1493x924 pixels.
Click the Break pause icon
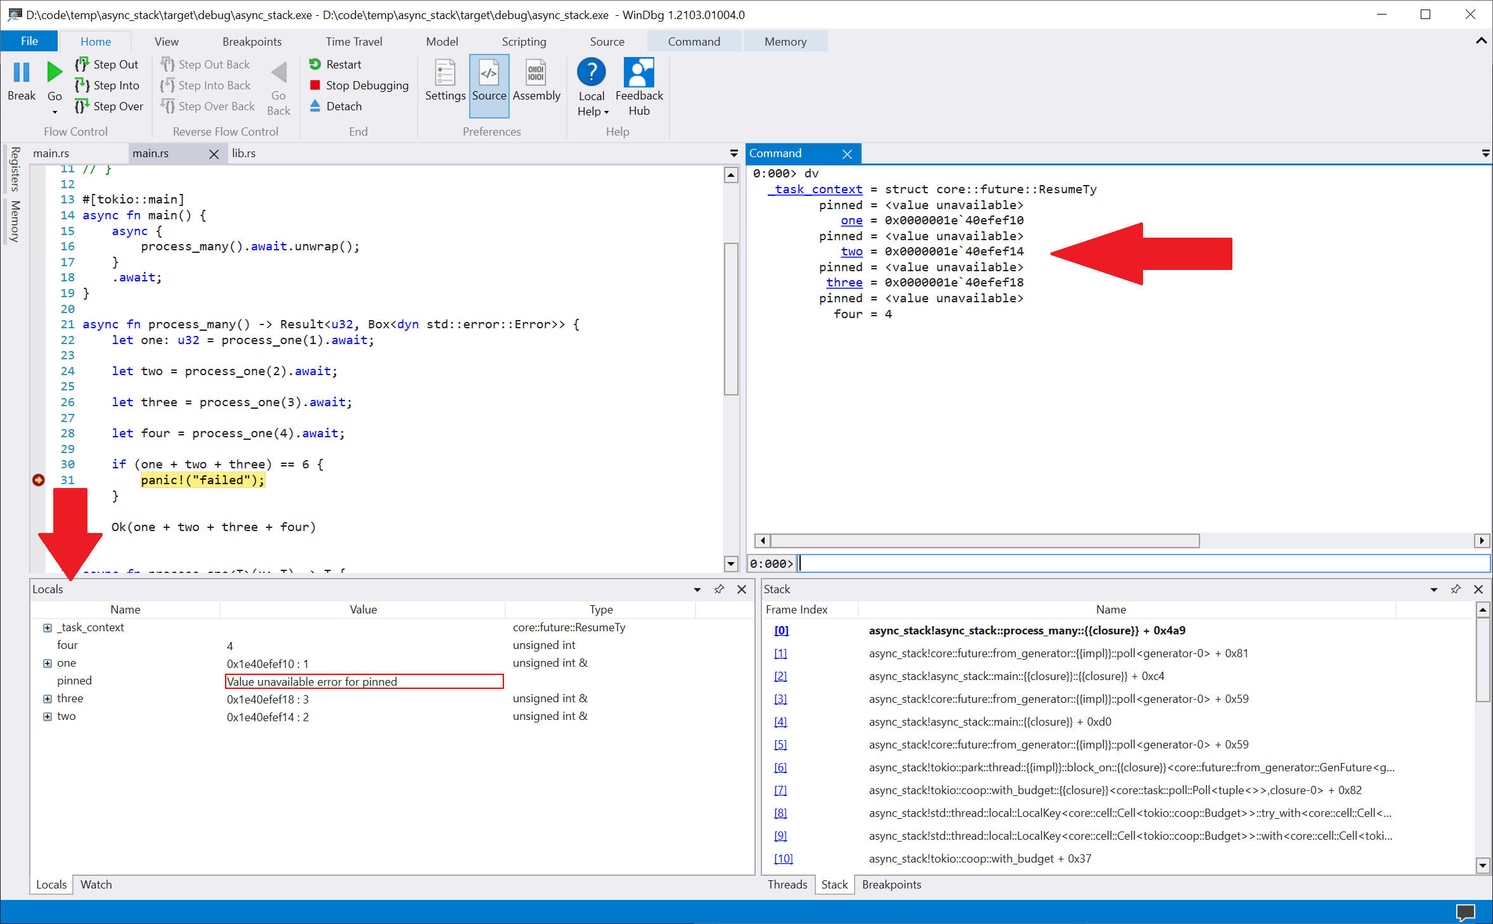pyautogui.click(x=22, y=72)
